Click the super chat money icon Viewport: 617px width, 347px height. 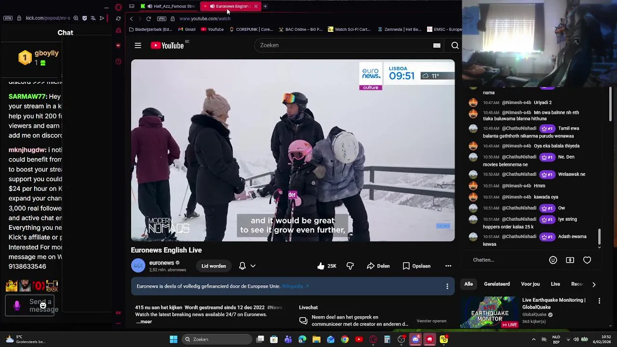pos(570,260)
